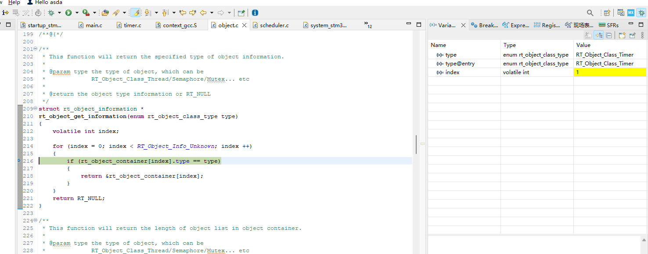Switch to the Breakpoints view tab
648x254 pixels.
(x=484, y=25)
